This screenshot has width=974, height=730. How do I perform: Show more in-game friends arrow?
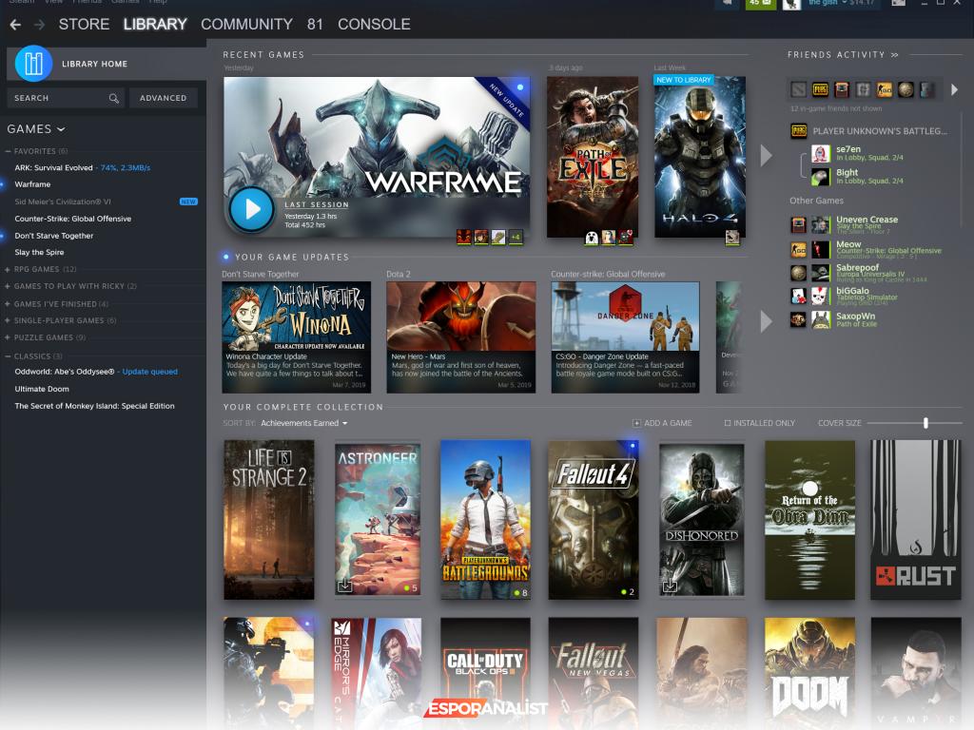point(955,90)
